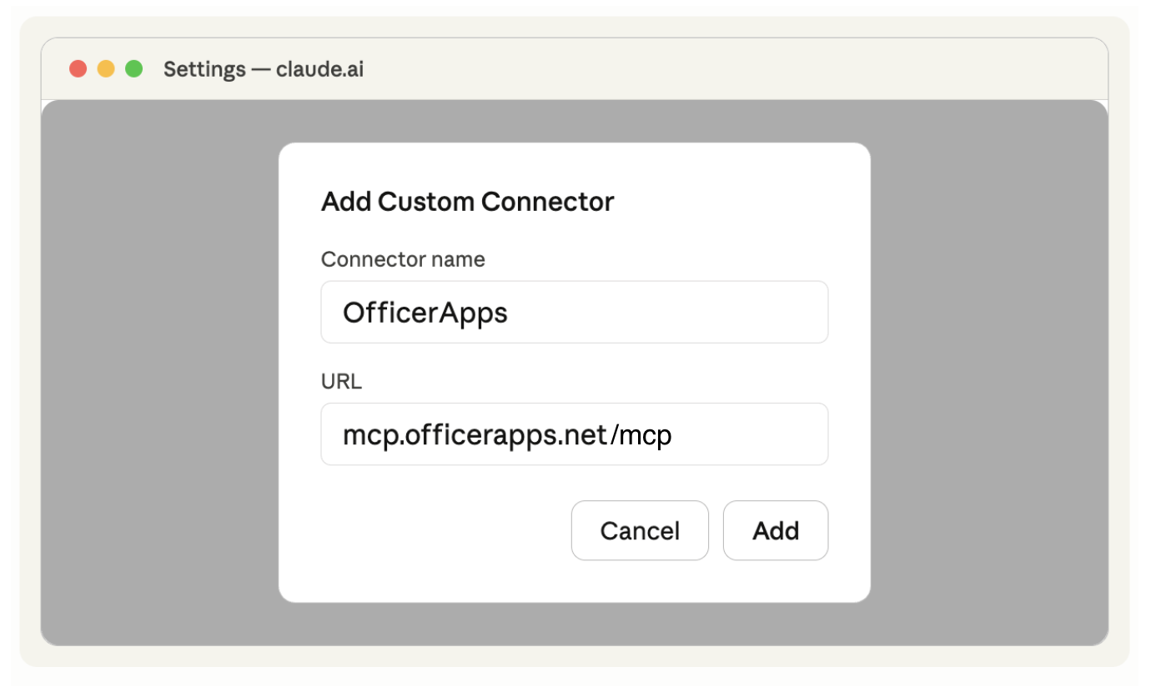Close the Settings window with red button
The height and width of the screenshot is (687, 1151).
(78, 69)
